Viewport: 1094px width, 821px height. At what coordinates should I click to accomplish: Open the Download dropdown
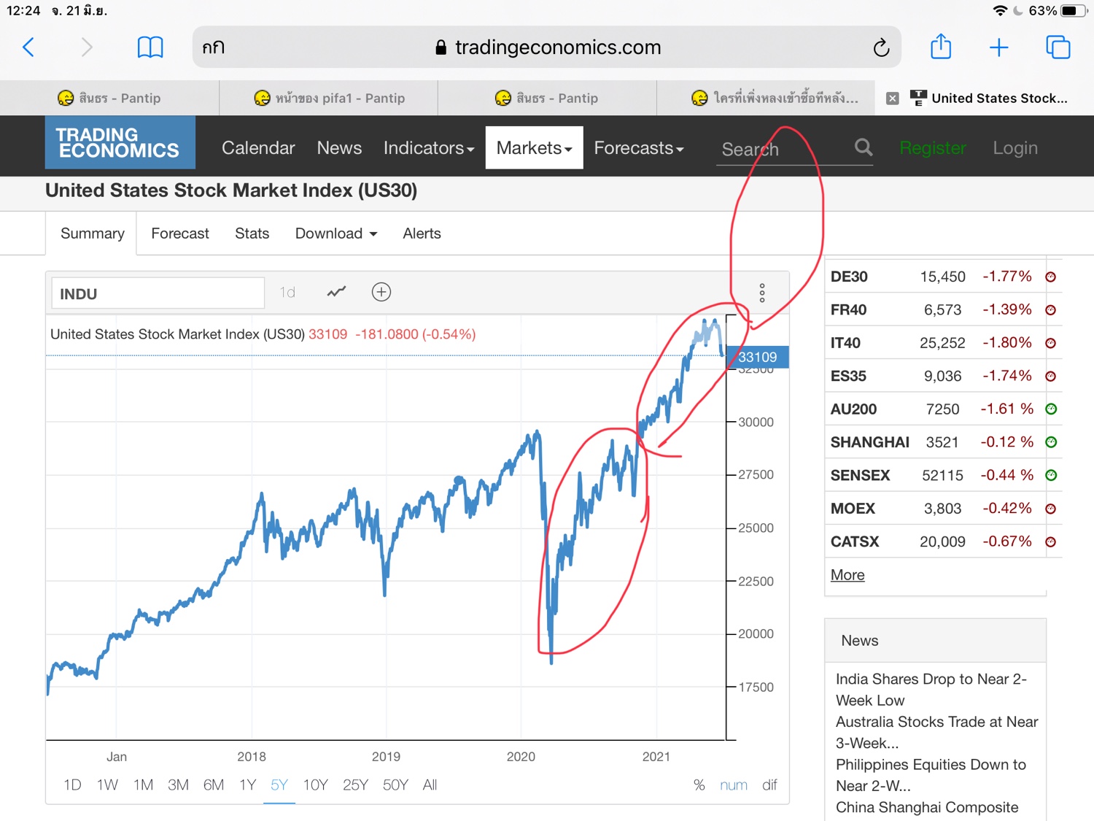[336, 234]
